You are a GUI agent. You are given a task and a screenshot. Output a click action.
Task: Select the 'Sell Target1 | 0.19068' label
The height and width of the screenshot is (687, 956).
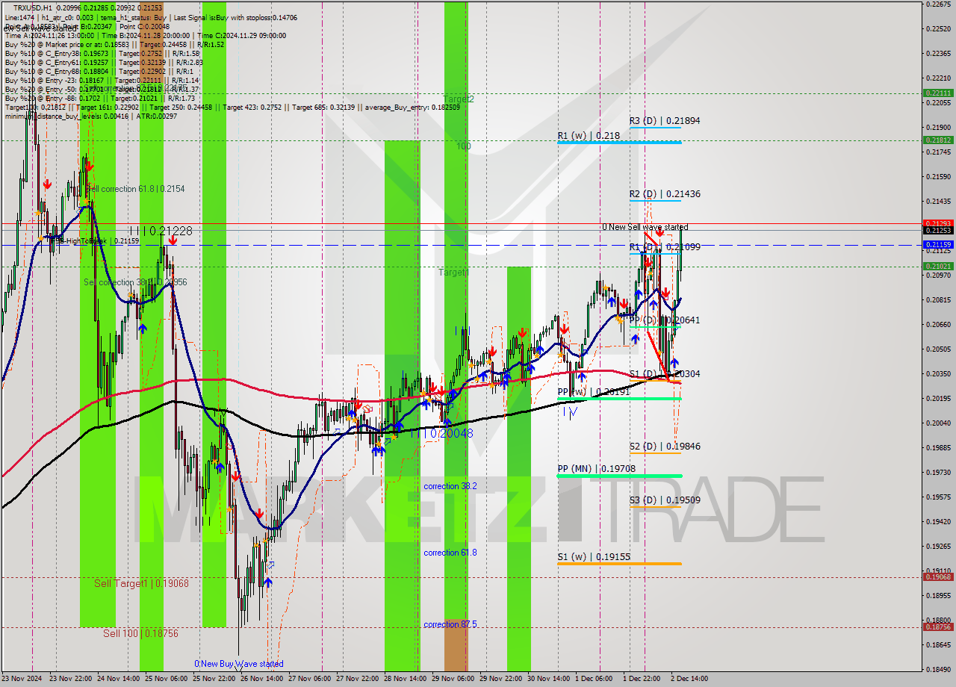tap(141, 583)
